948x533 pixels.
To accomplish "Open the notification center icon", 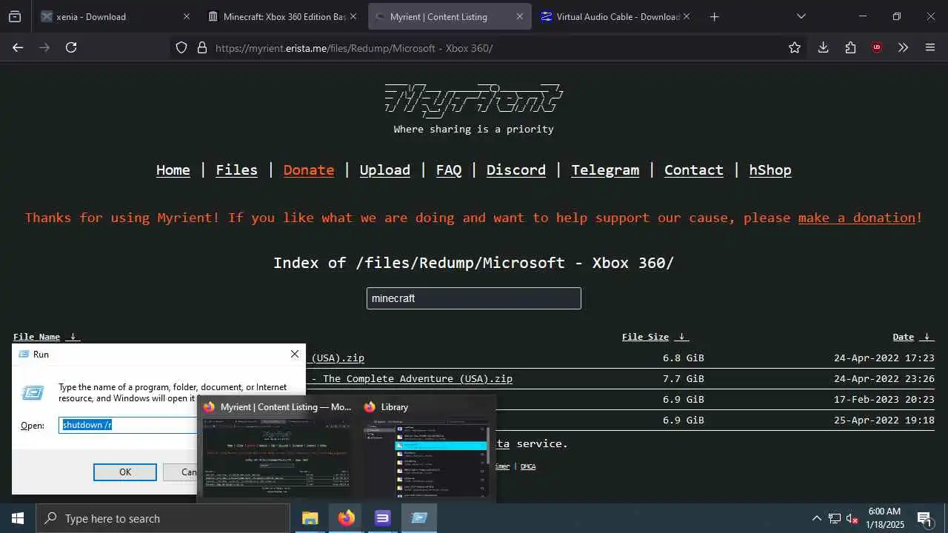I will tap(924, 518).
